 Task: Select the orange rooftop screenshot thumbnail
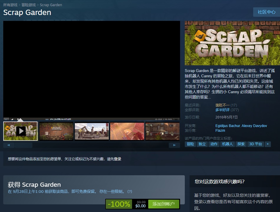(127, 131)
